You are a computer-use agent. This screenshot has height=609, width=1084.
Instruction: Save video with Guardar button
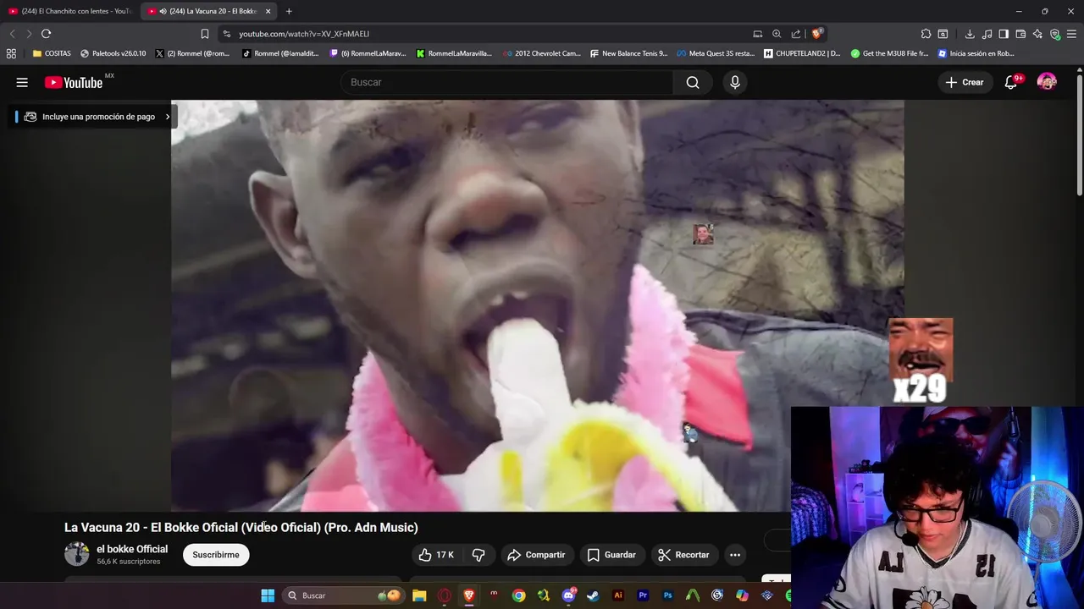click(x=611, y=555)
